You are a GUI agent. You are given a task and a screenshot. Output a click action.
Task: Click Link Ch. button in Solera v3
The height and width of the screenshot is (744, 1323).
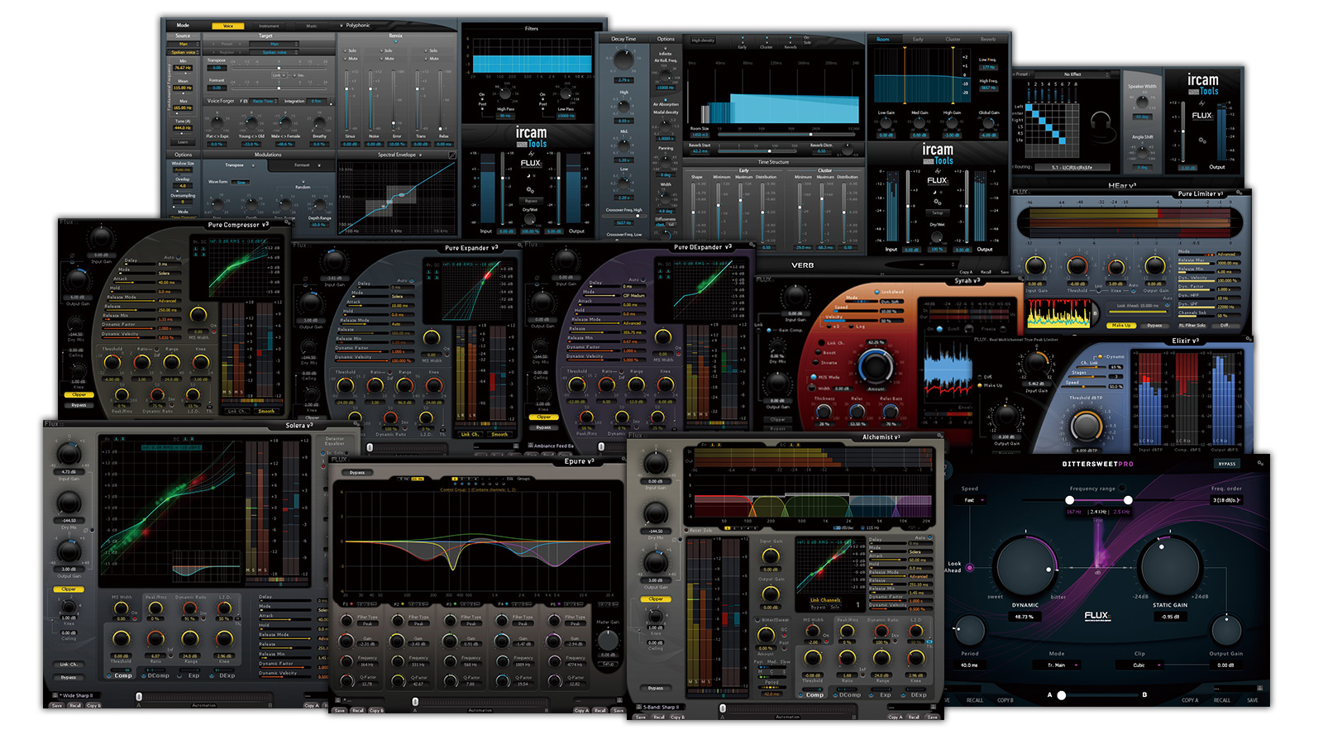pos(69,665)
